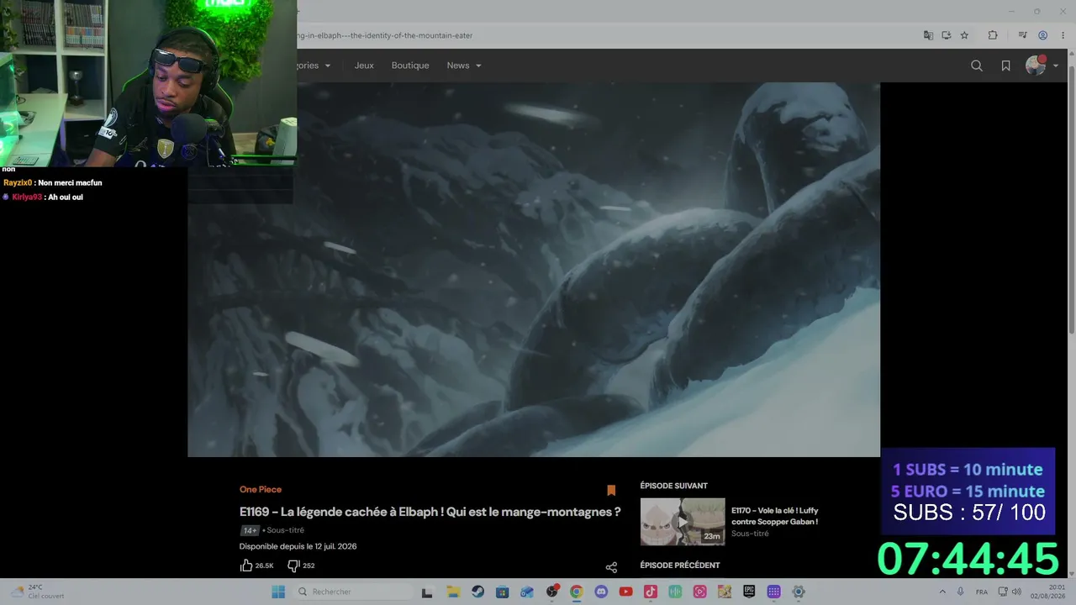Screen dimensions: 1076x605
Task: Show hidden system tray icons
Action: tap(942, 592)
